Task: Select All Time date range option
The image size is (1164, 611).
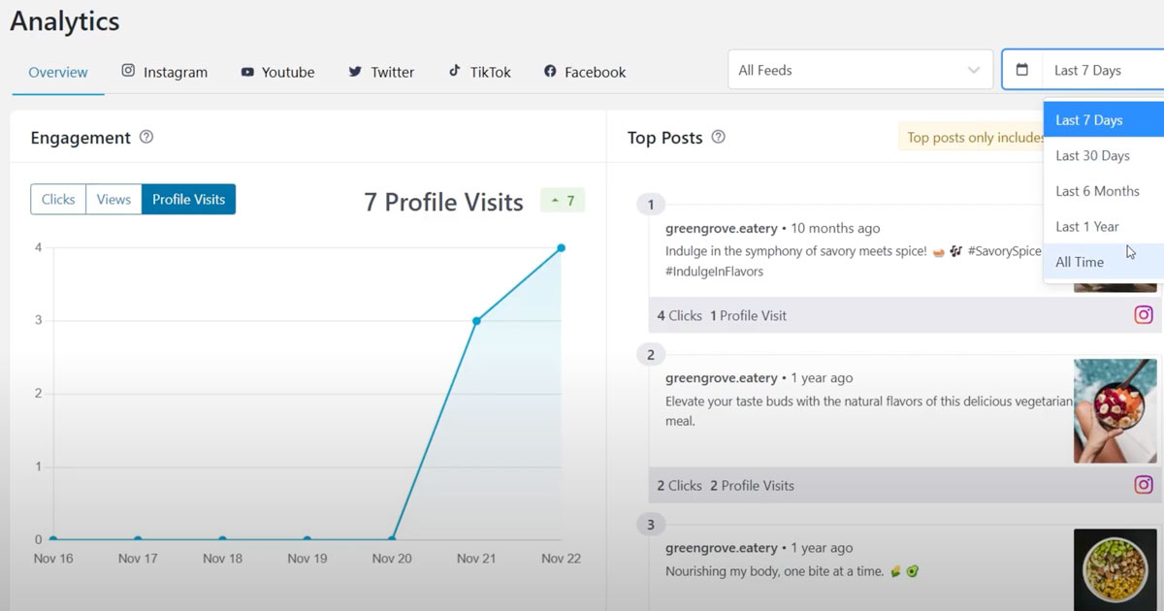Action: (1080, 262)
